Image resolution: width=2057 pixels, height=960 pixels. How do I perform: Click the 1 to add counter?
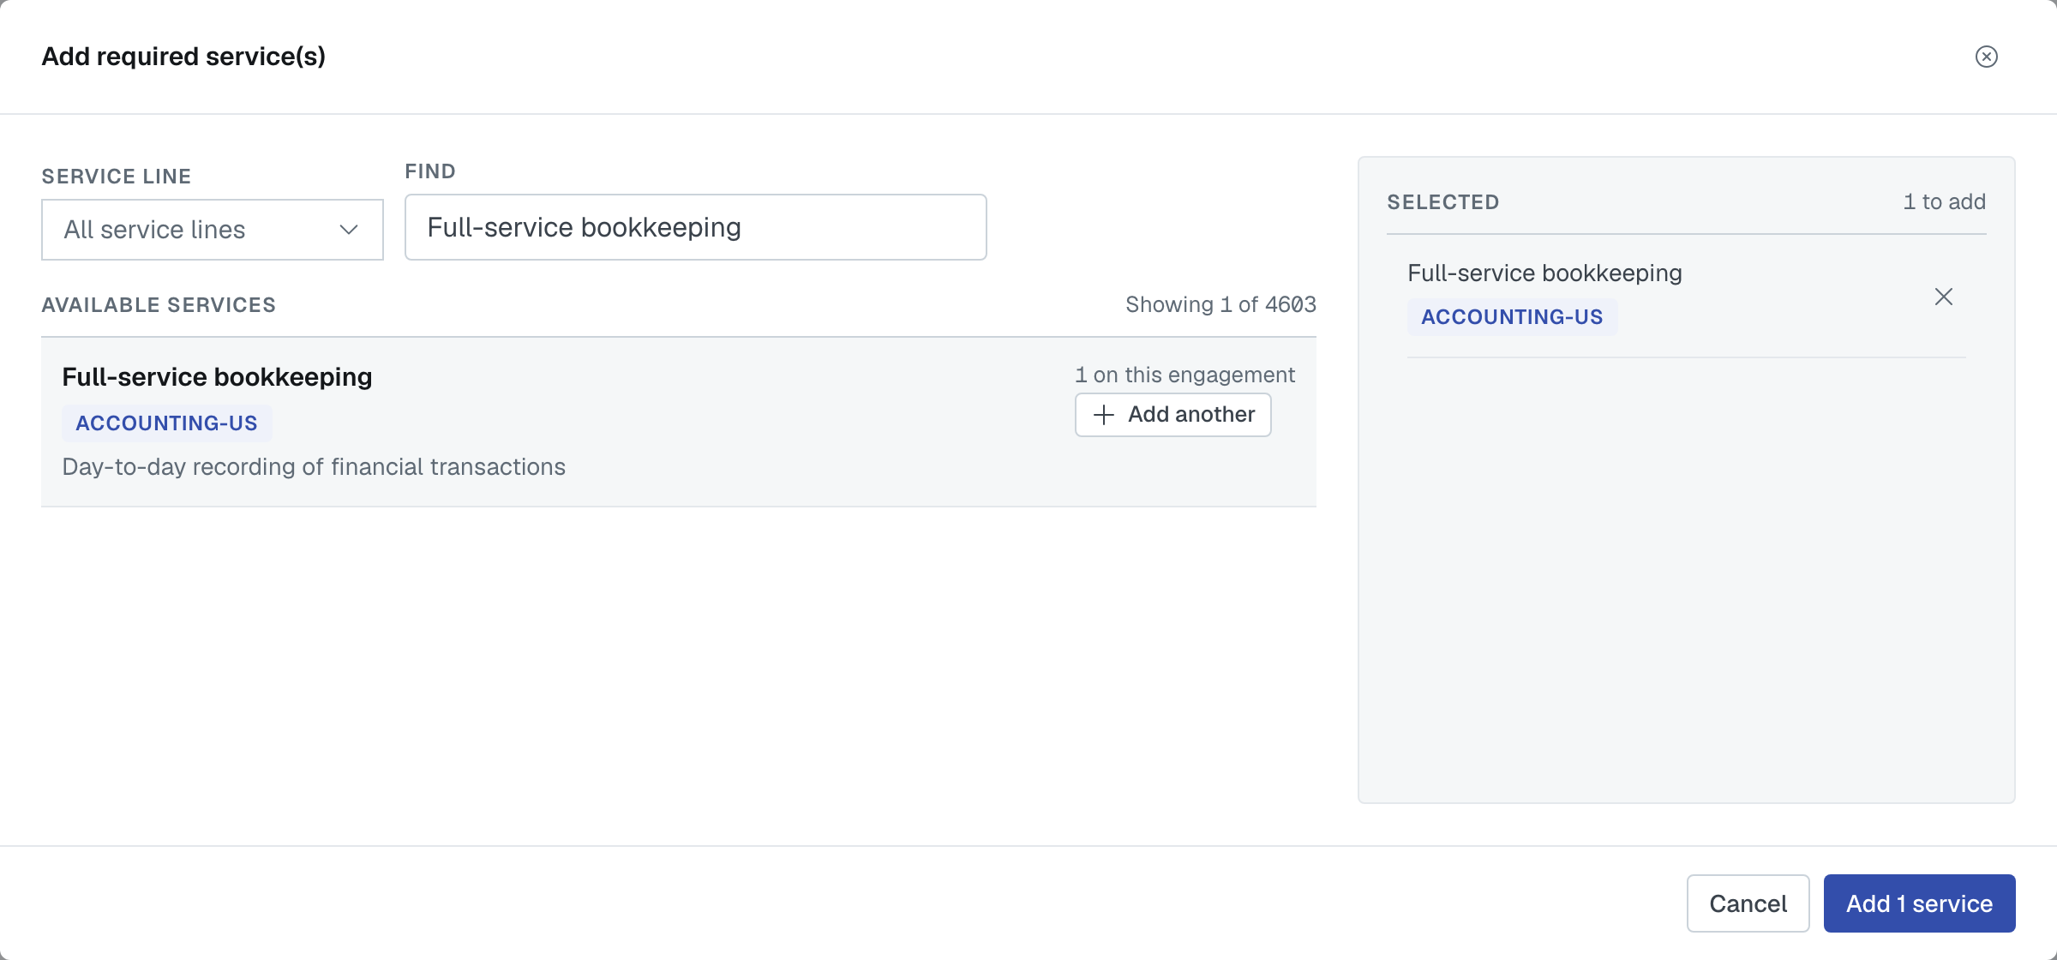click(1944, 202)
